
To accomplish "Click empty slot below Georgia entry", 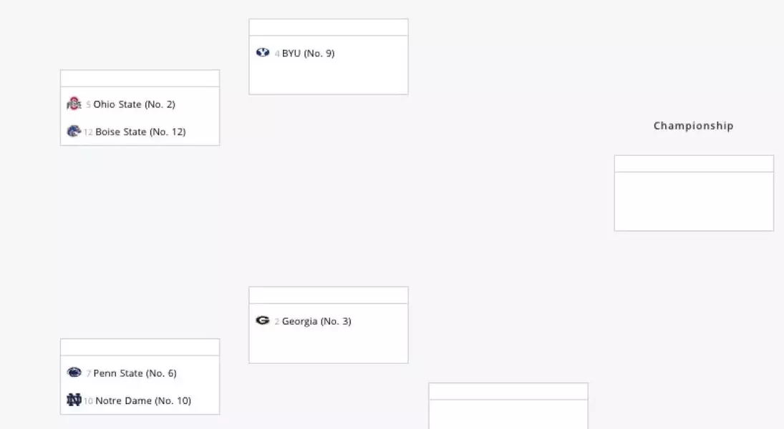I will (329, 348).
